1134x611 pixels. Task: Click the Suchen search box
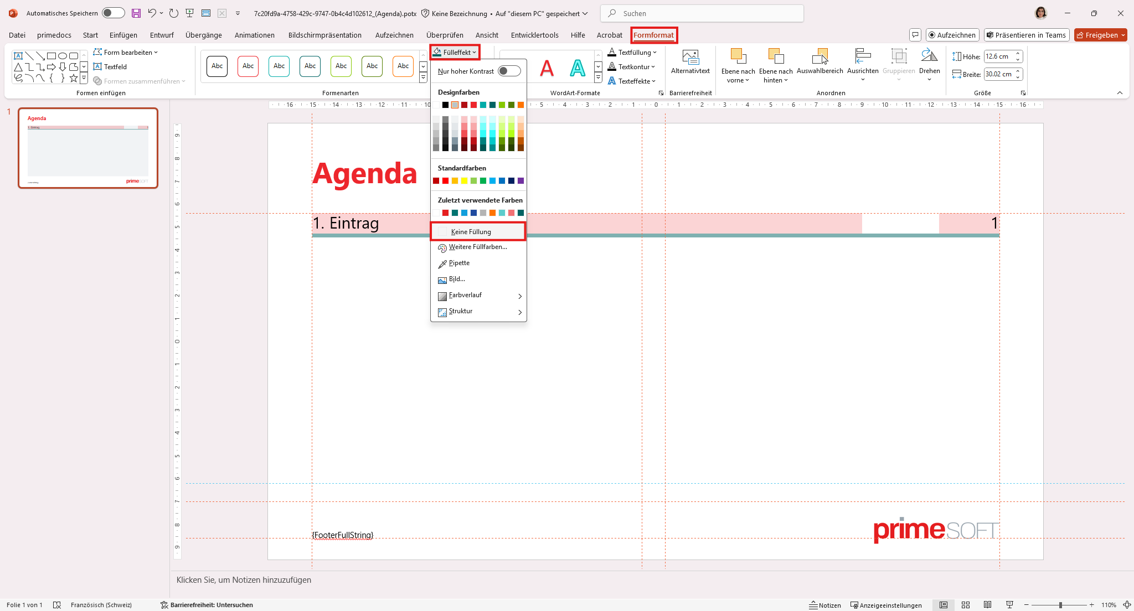tap(702, 13)
